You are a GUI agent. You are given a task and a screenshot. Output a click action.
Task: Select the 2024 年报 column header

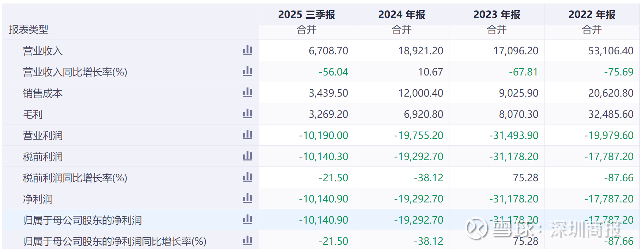[x=401, y=14]
